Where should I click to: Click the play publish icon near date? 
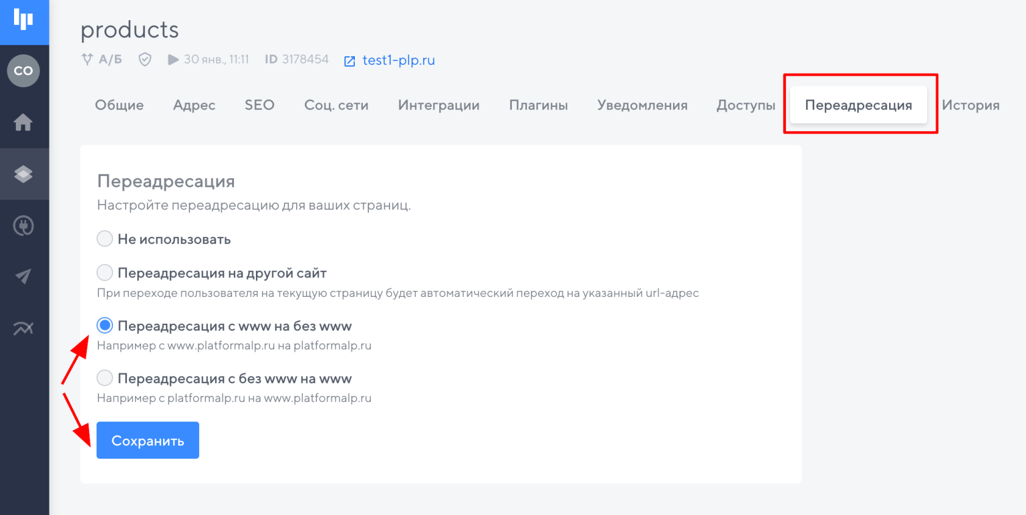[173, 59]
